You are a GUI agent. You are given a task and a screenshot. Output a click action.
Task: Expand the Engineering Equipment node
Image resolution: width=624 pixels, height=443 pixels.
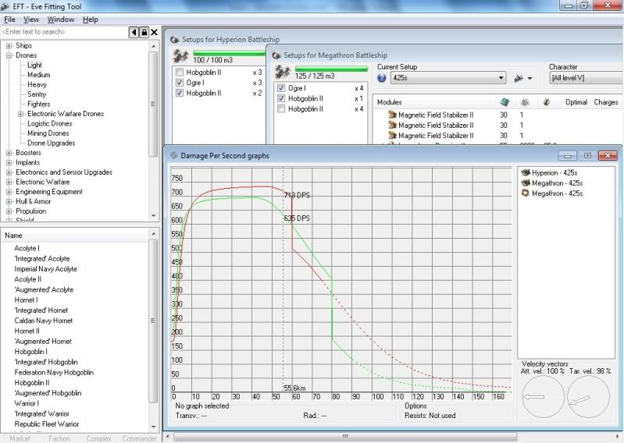coord(9,192)
